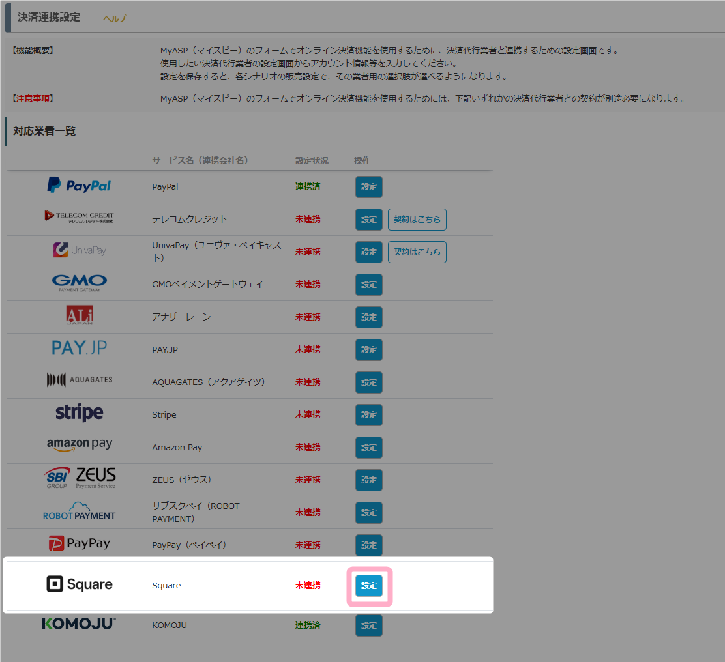Open settings for GMO Payment Gateway

click(369, 285)
